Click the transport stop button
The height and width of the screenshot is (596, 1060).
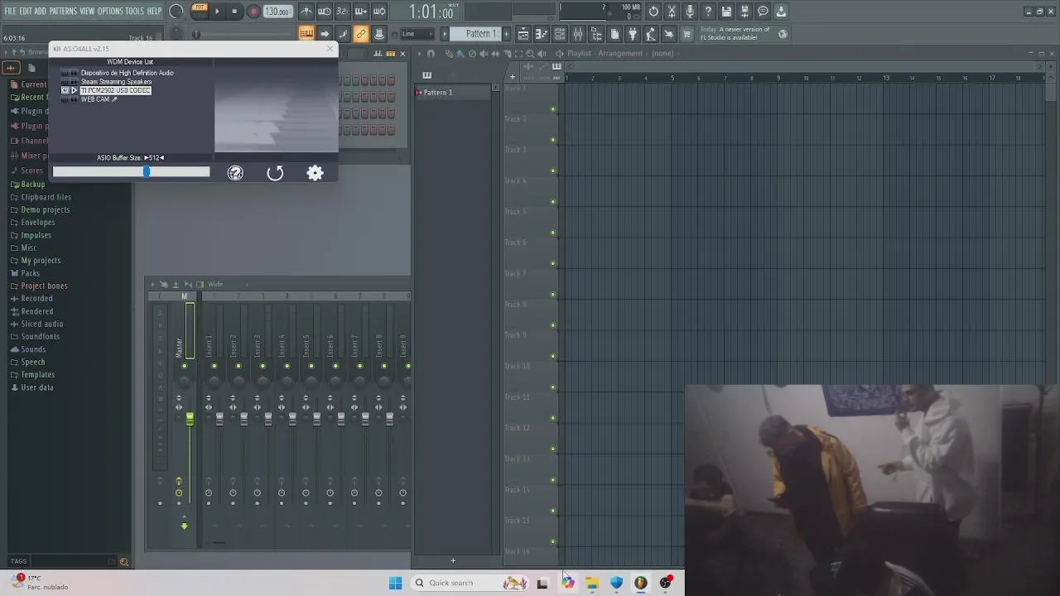[x=234, y=12]
